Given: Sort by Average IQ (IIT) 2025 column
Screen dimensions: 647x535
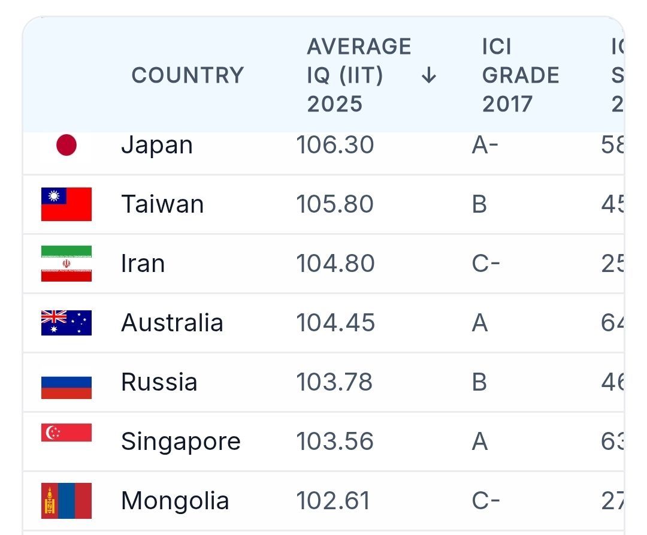Looking at the screenshot, I should pos(359,75).
